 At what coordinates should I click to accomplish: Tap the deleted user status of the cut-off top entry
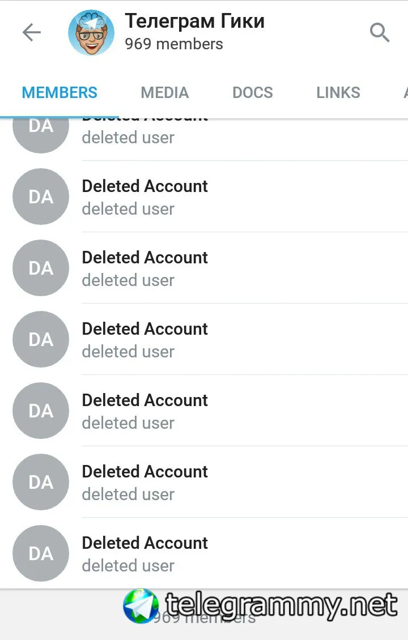point(128,138)
